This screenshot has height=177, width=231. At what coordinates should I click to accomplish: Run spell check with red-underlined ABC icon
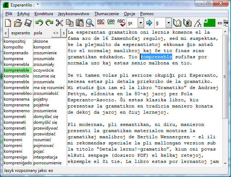[101, 22]
